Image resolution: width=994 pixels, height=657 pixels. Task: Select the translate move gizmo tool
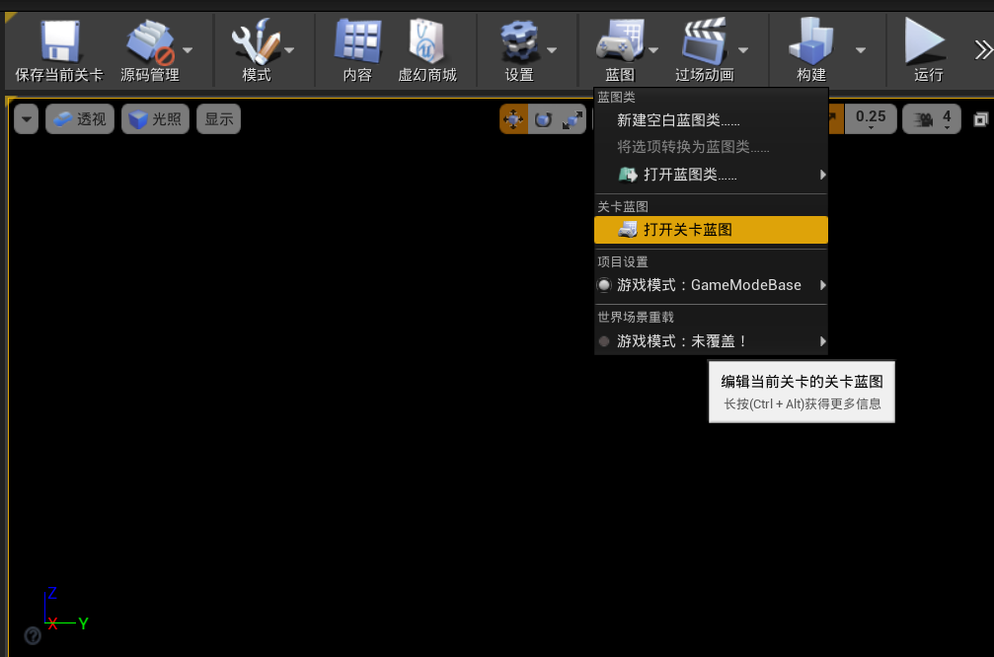[513, 119]
